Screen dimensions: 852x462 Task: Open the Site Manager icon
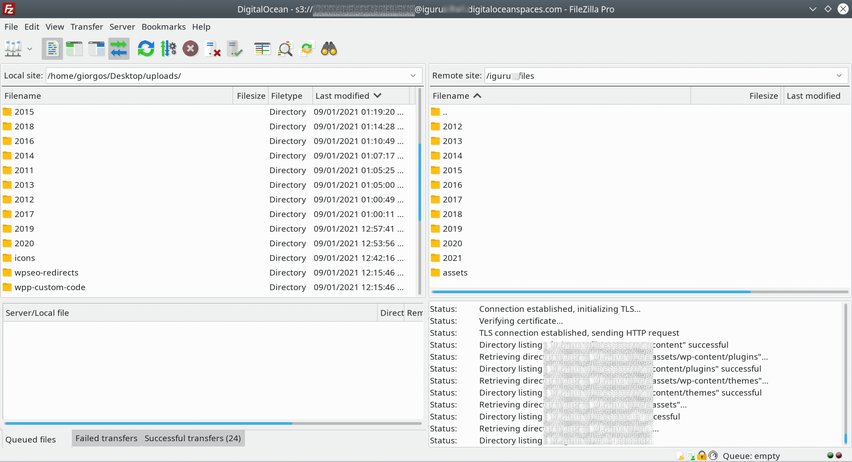point(13,49)
